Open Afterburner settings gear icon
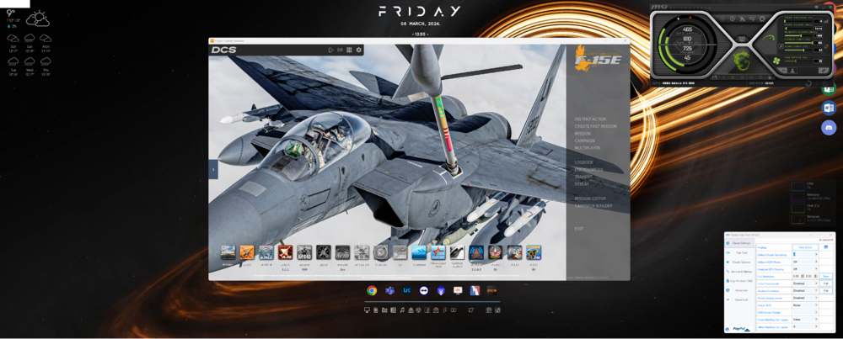This screenshot has height=339, width=843. tap(762, 19)
